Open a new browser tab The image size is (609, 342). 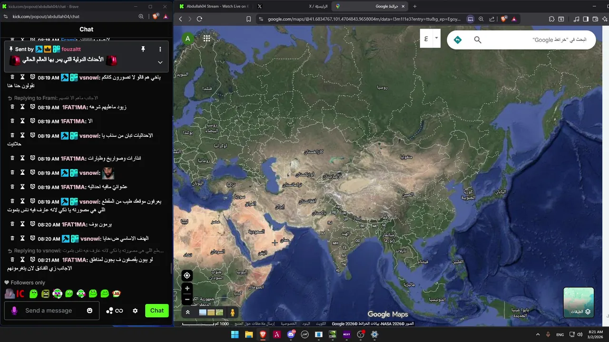pyautogui.click(x=415, y=6)
